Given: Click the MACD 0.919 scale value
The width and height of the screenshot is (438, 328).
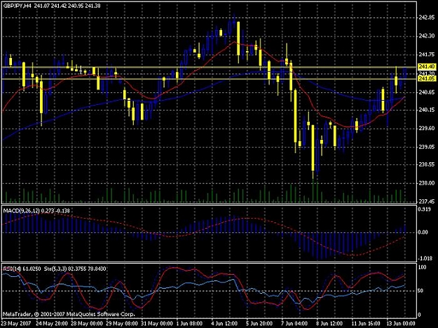Looking at the screenshot, I should pyautogui.click(x=425, y=209).
